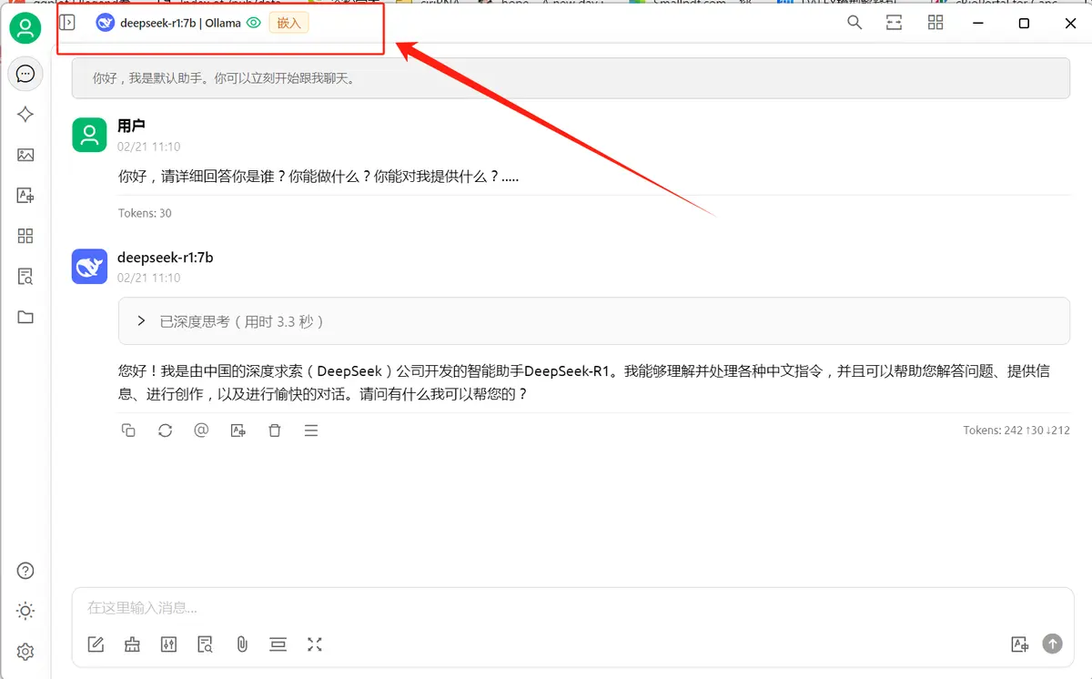
Task: Open the mini apps grid icon in top bar
Action: click(x=935, y=23)
